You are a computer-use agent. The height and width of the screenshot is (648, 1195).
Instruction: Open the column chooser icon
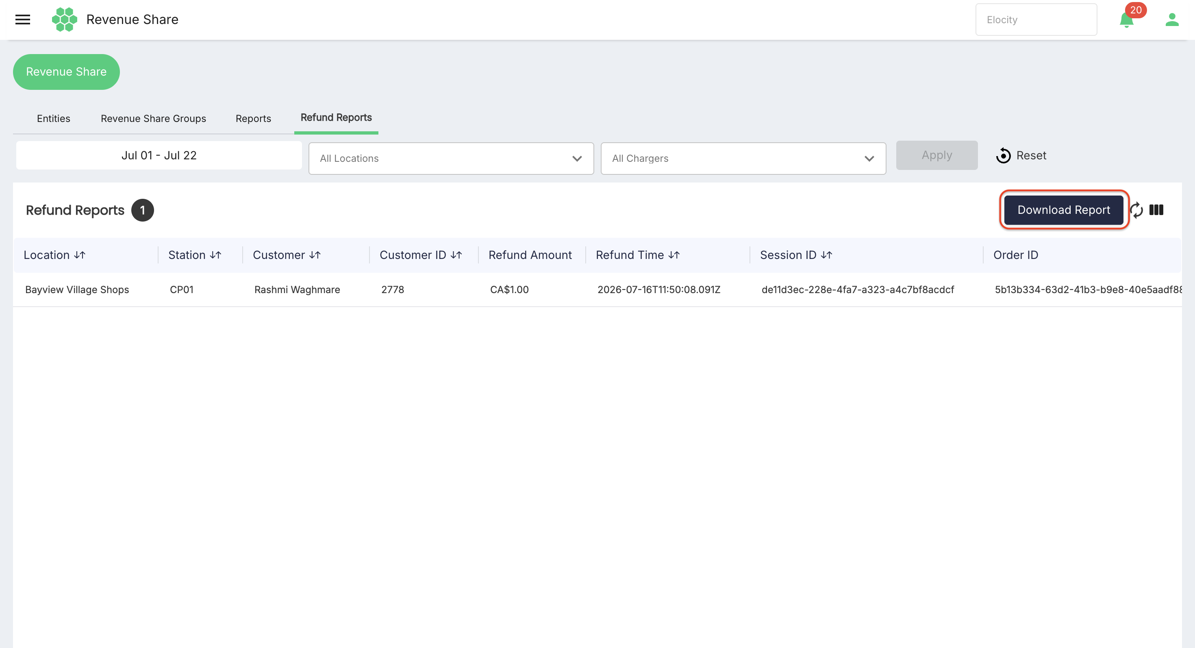click(x=1156, y=210)
